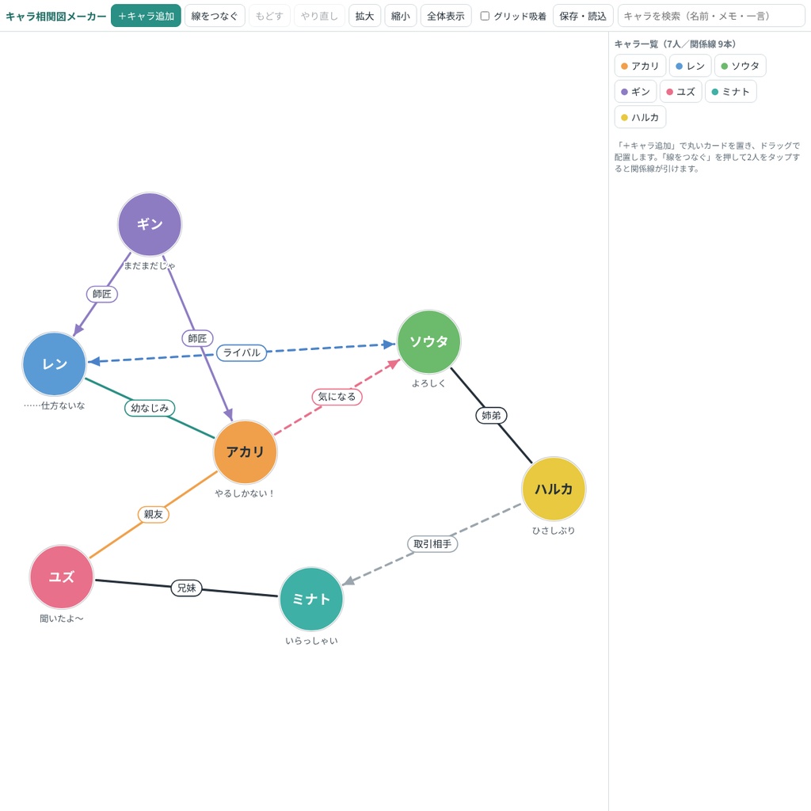Click the caption やるしかない！ under アカリ
811x811 pixels.
[246, 493]
